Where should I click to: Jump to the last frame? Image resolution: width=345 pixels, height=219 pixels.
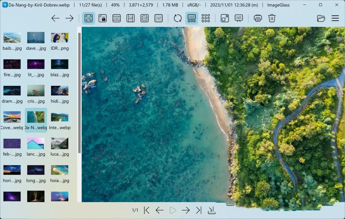(x=199, y=210)
